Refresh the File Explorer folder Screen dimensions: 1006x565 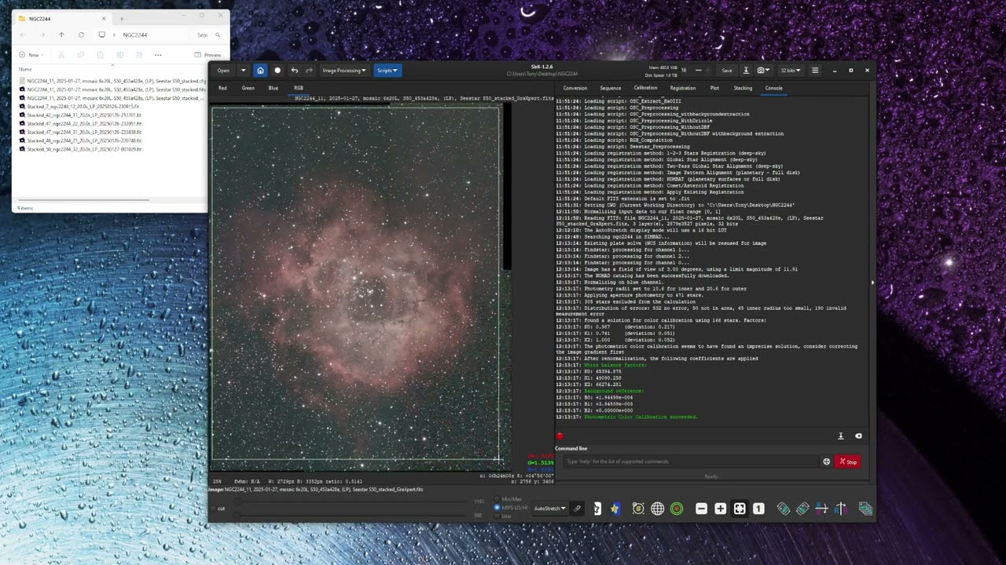pyautogui.click(x=81, y=35)
